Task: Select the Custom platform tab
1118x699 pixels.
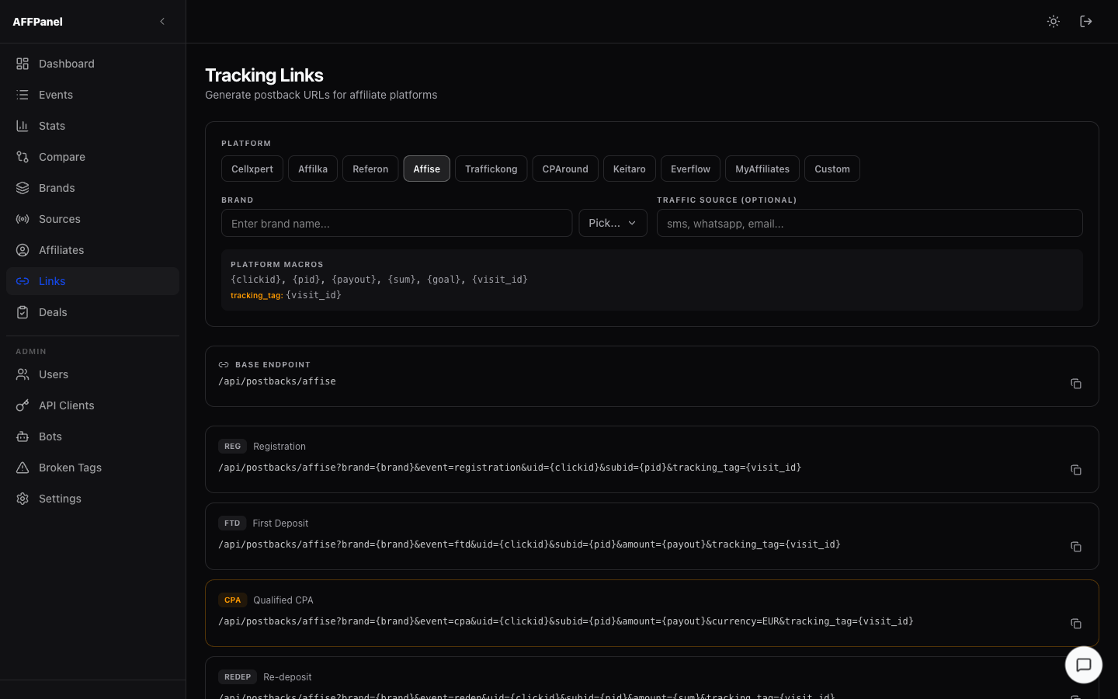Action: [832, 169]
